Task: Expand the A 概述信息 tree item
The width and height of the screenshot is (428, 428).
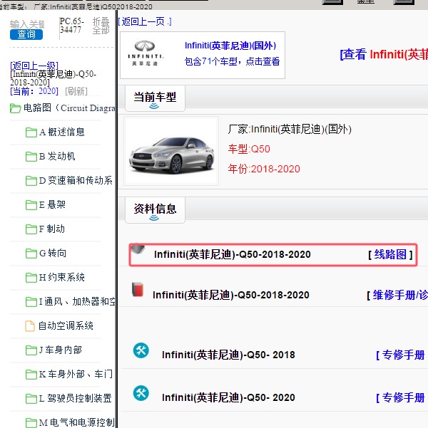Action: pos(62,132)
